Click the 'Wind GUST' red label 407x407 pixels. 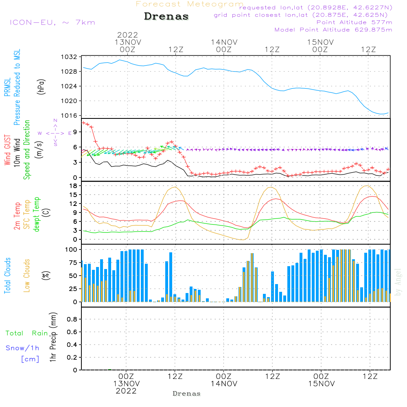click(x=7, y=150)
